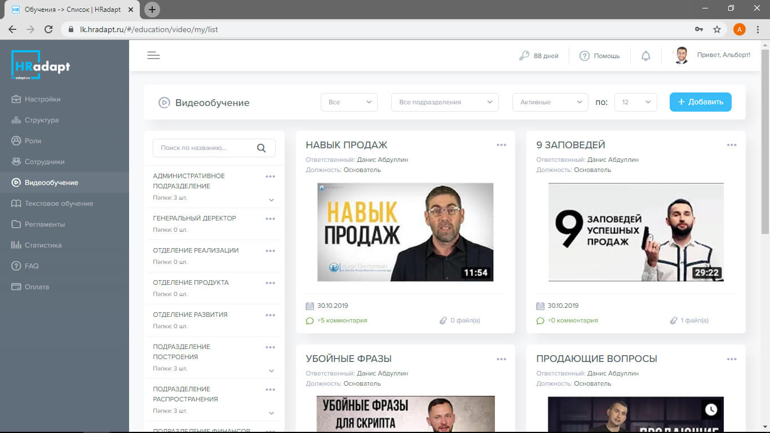This screenshot has height=433, width=770.
Task: Select ОТДЕЛЕНИЕ РАЗВИТИЯ department row
Action: tap(214, 320)
